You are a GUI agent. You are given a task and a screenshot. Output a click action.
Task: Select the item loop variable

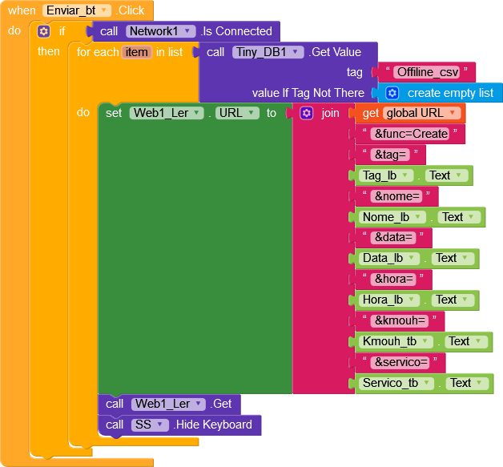137,52
